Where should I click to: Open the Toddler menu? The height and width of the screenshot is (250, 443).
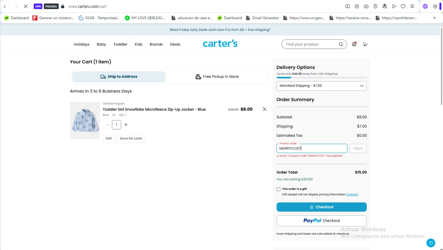[x=120, y=44]
